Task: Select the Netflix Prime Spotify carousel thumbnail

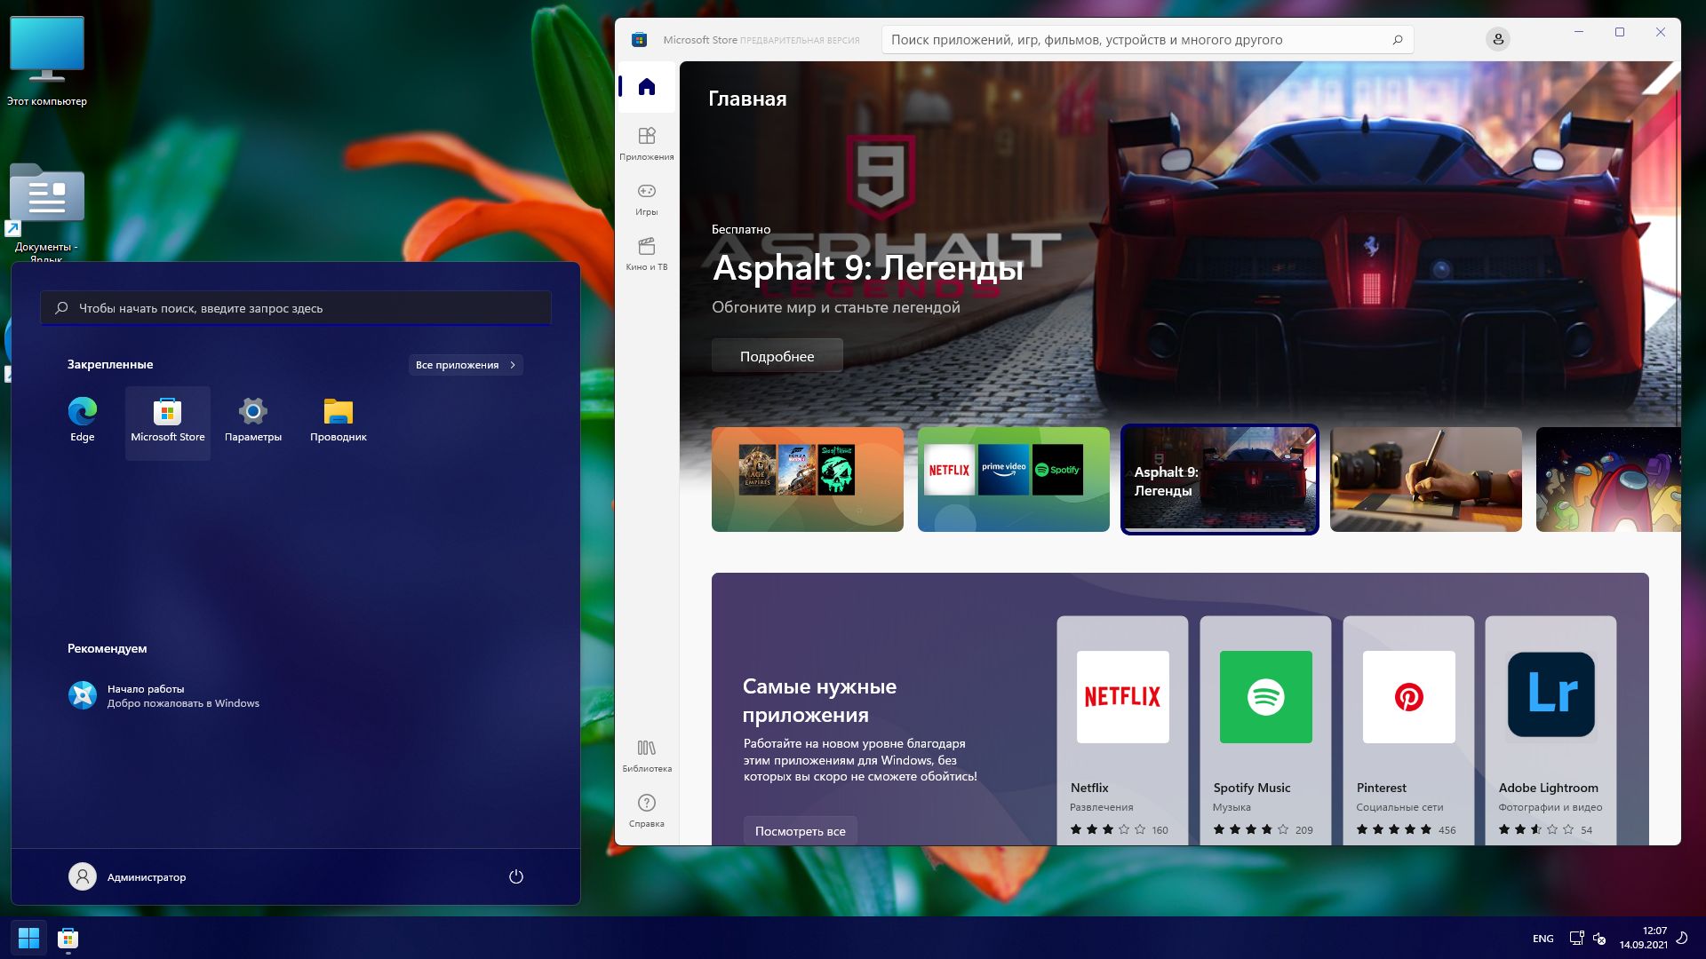Action: click(x=1013, y=479)
